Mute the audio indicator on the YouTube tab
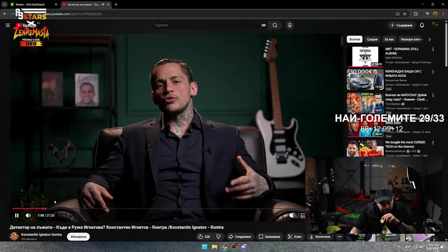The width and height of the screenshot is (448, 252). coord(103,5)
